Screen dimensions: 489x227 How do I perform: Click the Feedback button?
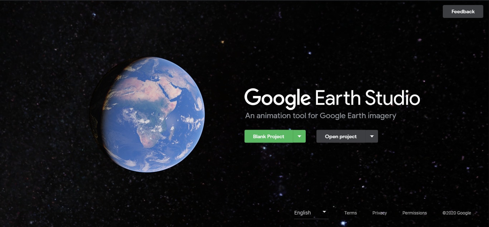point(463,11)
